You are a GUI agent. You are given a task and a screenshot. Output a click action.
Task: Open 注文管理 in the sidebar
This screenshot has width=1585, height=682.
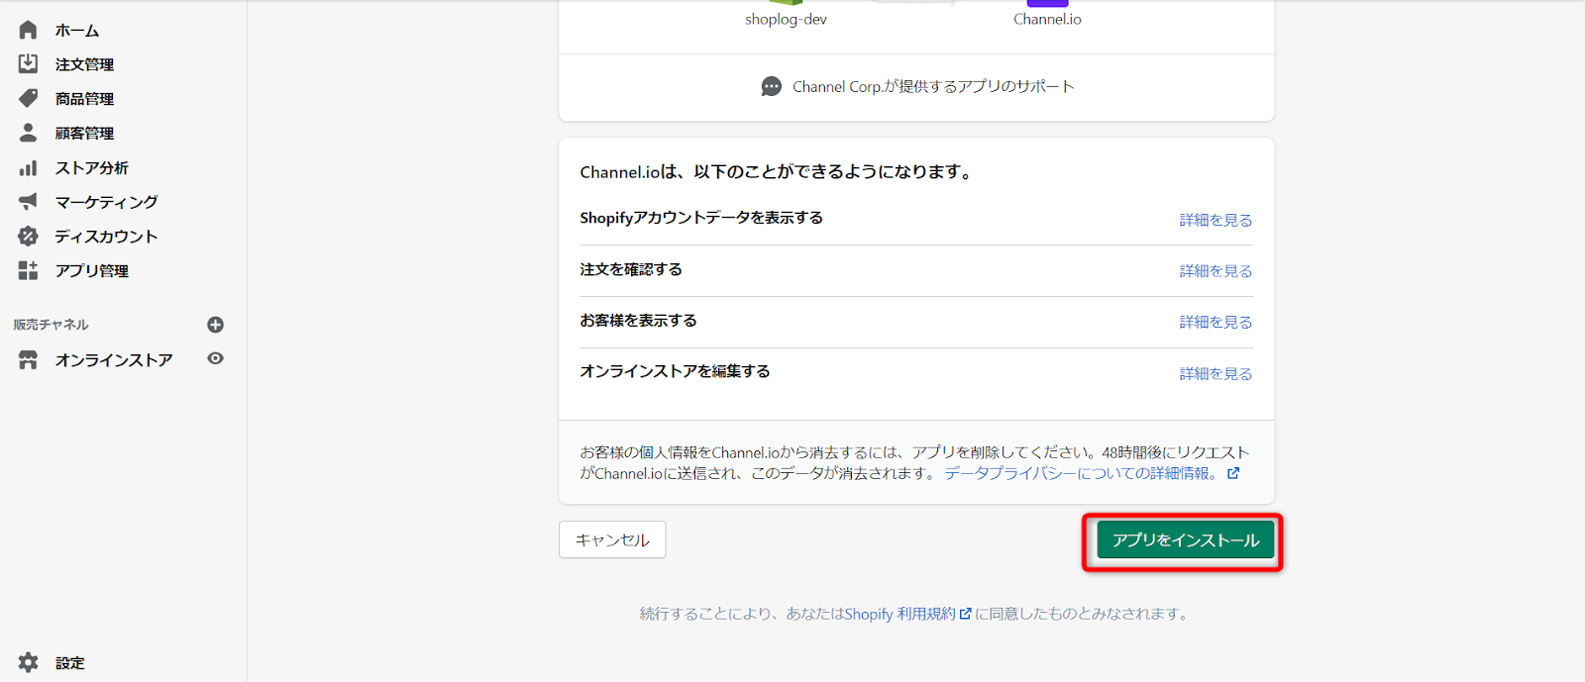84,64
